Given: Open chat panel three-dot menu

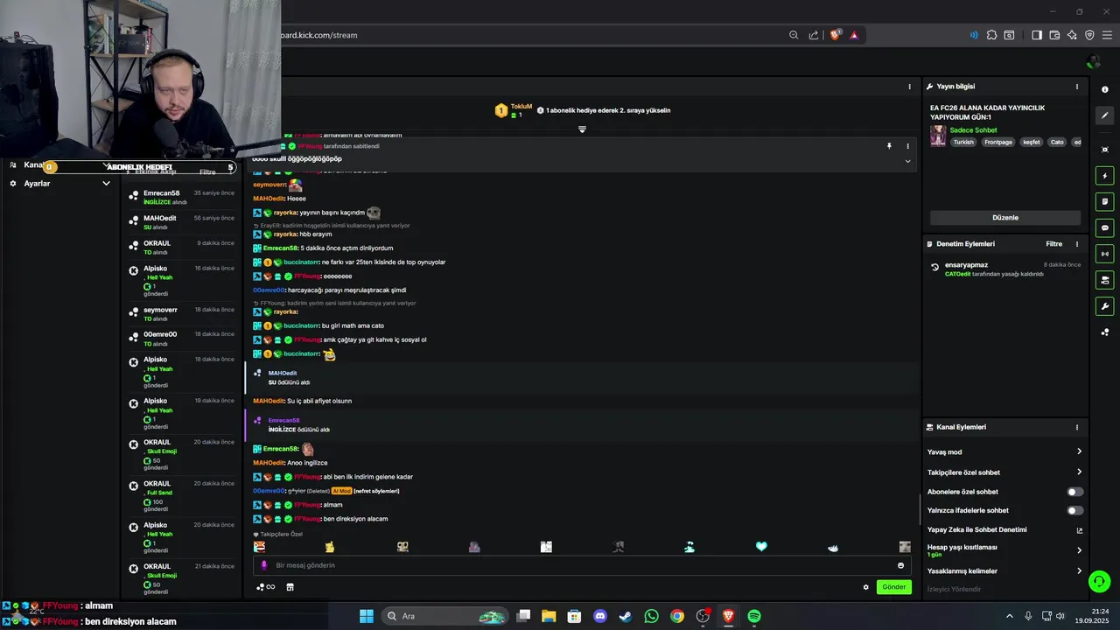Looking at the screenshot, I should click(x=909, y=87).
